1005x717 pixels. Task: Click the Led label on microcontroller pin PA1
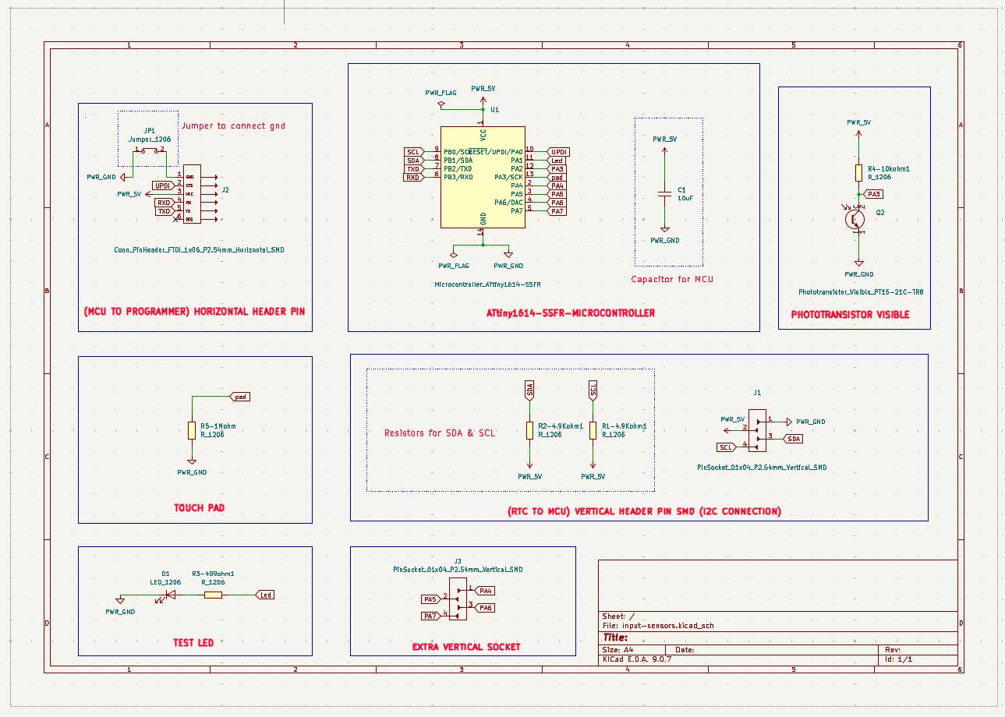tap(556, 161)
